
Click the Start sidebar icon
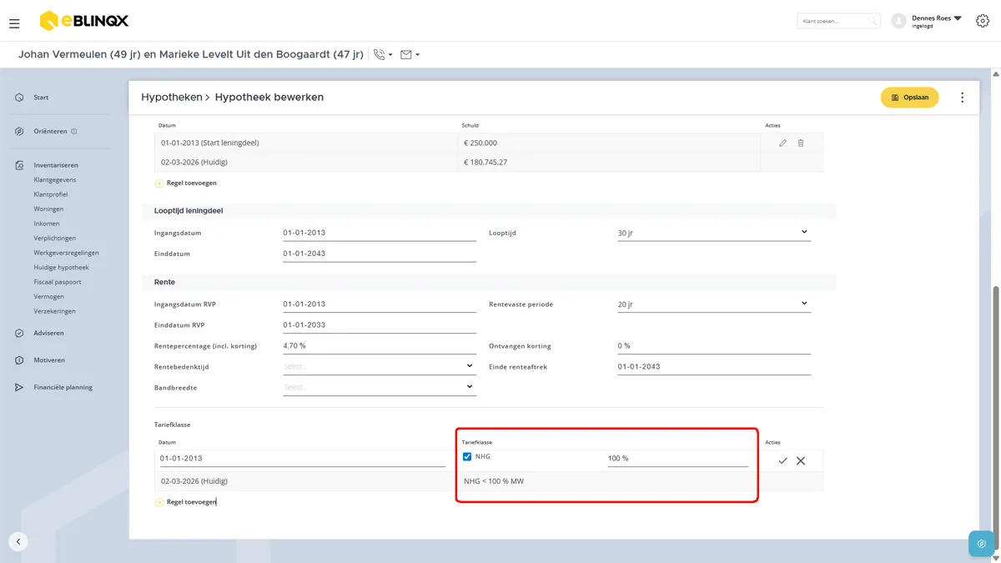click(x=19, y=98)
